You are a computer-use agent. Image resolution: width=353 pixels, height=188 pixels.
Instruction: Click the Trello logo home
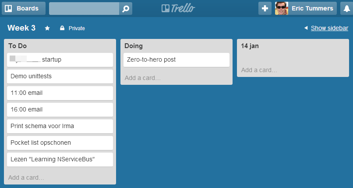click(178, 8)
